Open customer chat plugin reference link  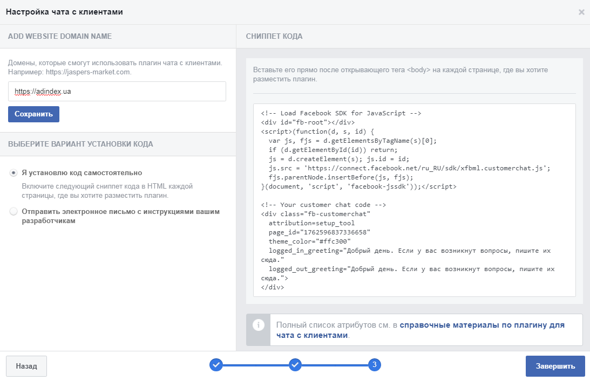pos(421,330)
